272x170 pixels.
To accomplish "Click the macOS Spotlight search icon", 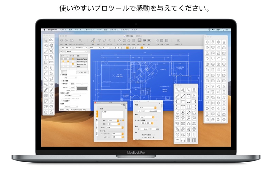I will 223,30.
